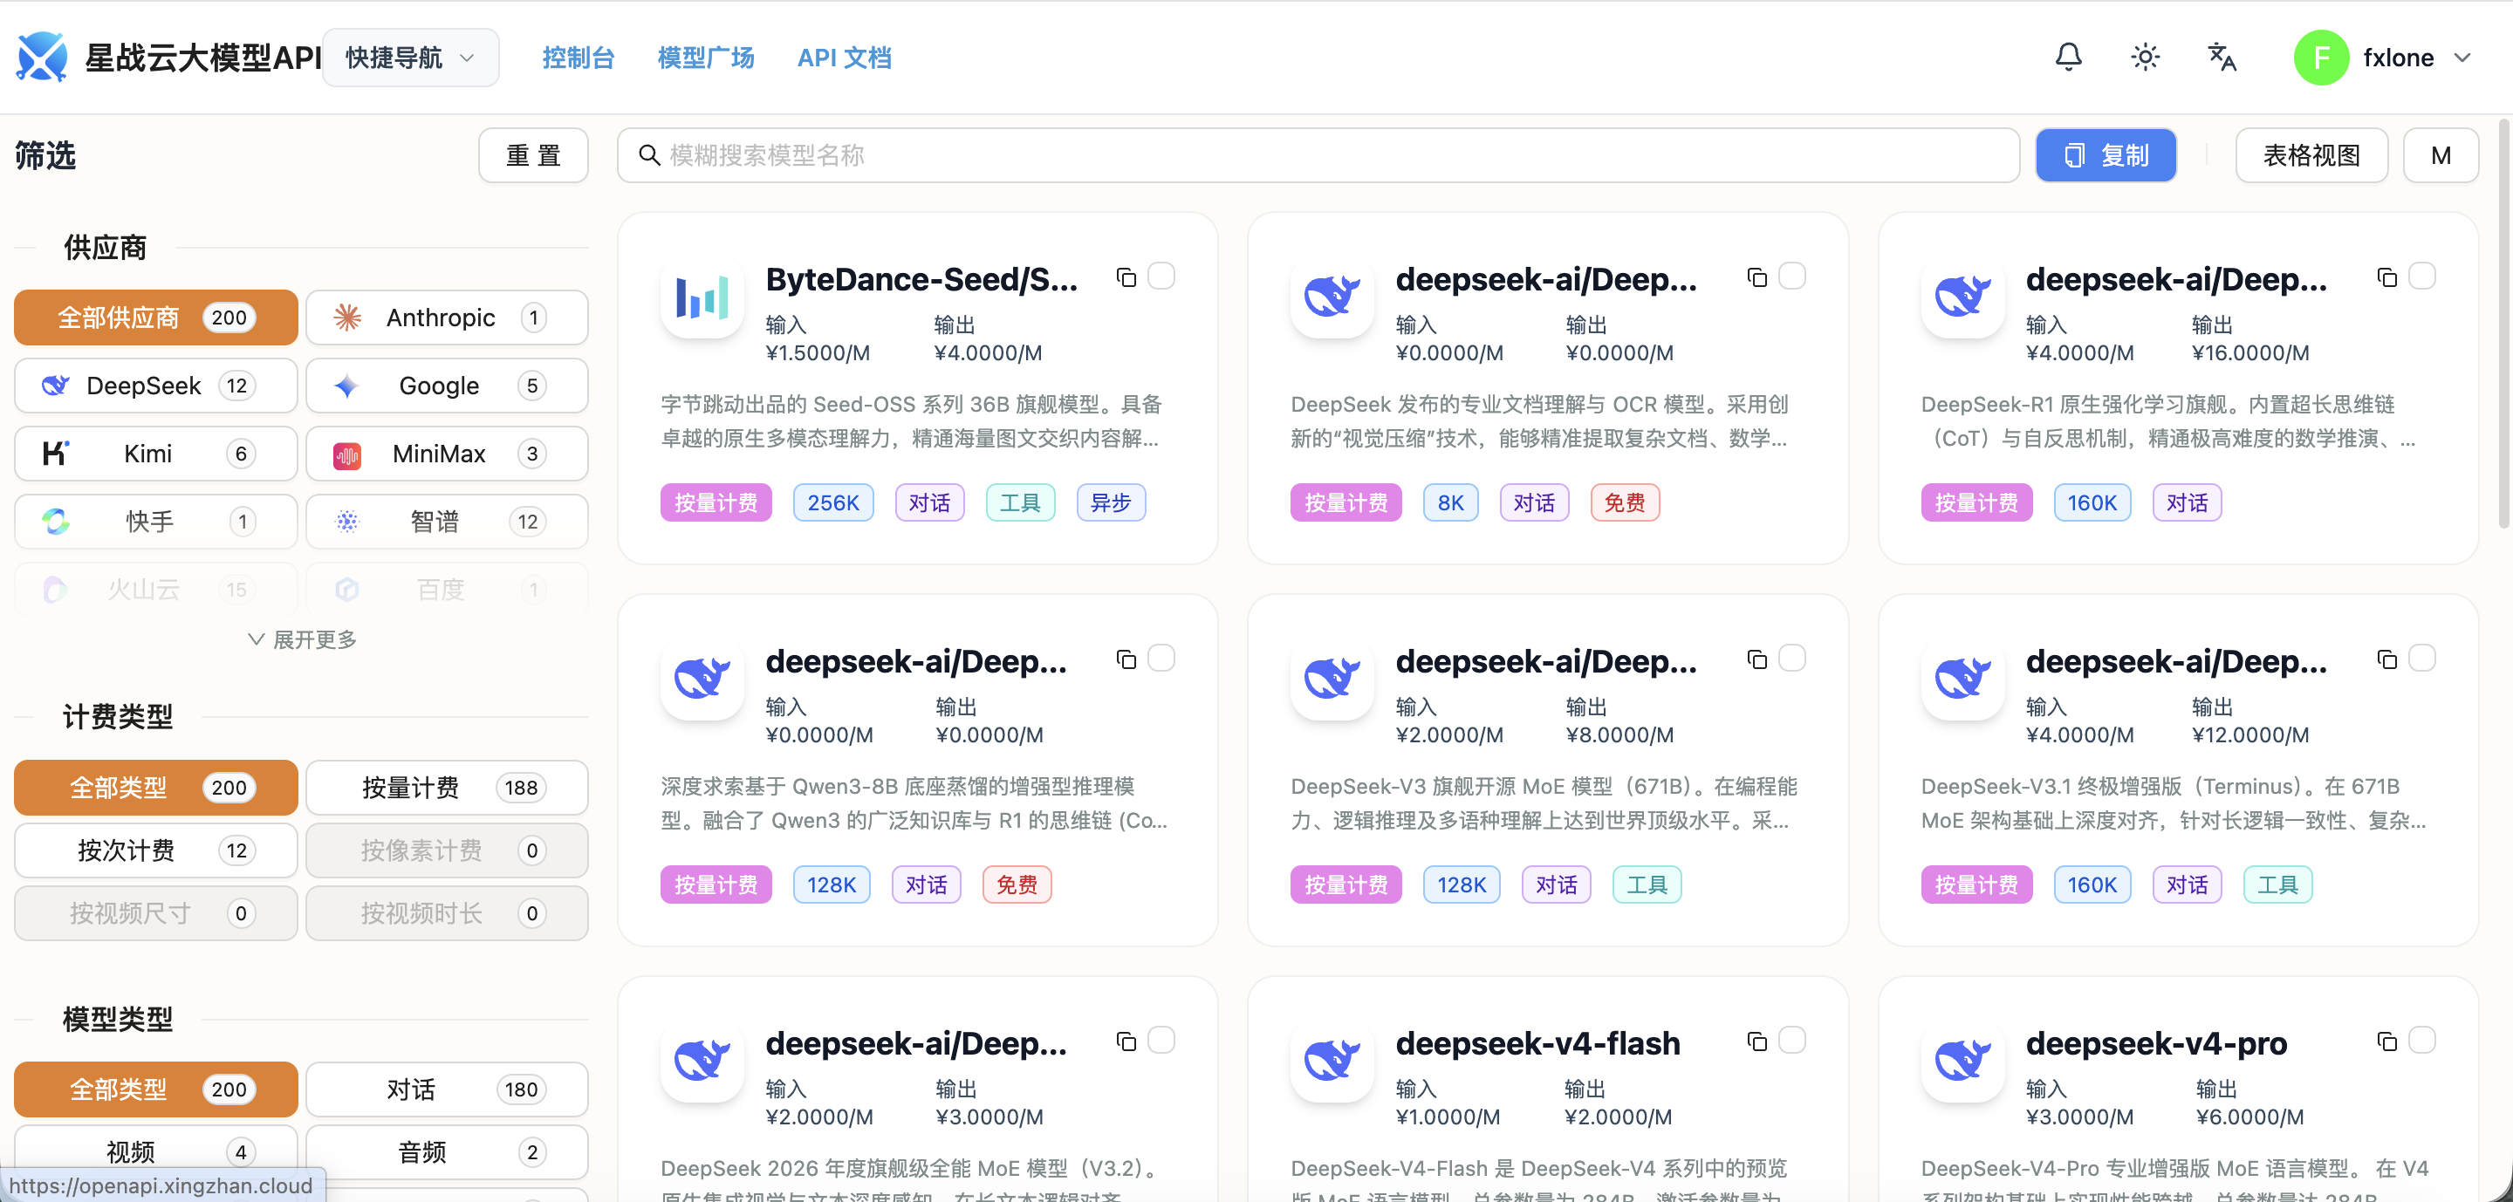This screenshot has height=1202, width=2513.
Task: Filter by 快手 provider
Action: pos(156,522)
